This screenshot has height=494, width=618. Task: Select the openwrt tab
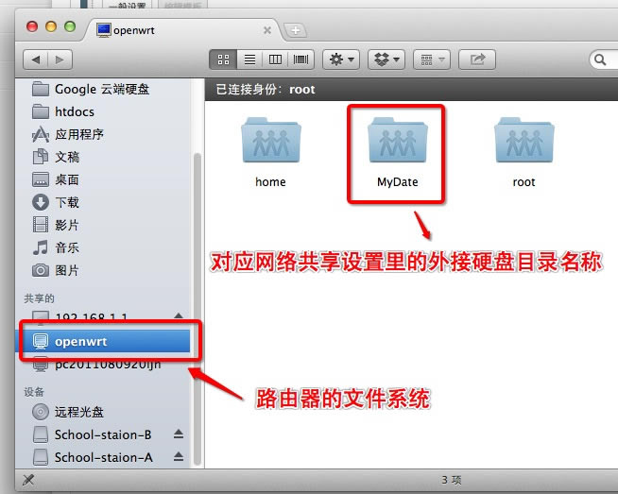(x=181, y=30)
